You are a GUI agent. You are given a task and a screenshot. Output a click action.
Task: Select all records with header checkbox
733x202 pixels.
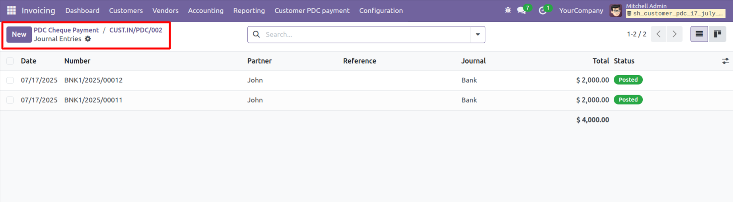[10, 61]
